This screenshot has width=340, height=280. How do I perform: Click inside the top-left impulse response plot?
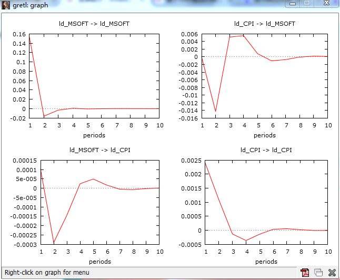94,76
